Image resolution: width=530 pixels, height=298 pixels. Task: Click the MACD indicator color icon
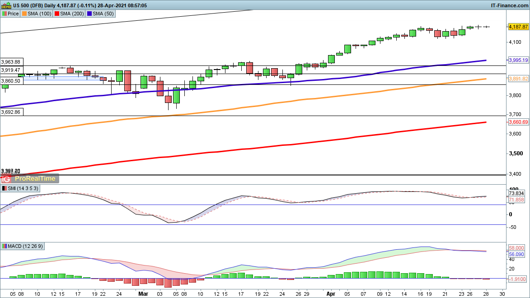click(4, 246)
